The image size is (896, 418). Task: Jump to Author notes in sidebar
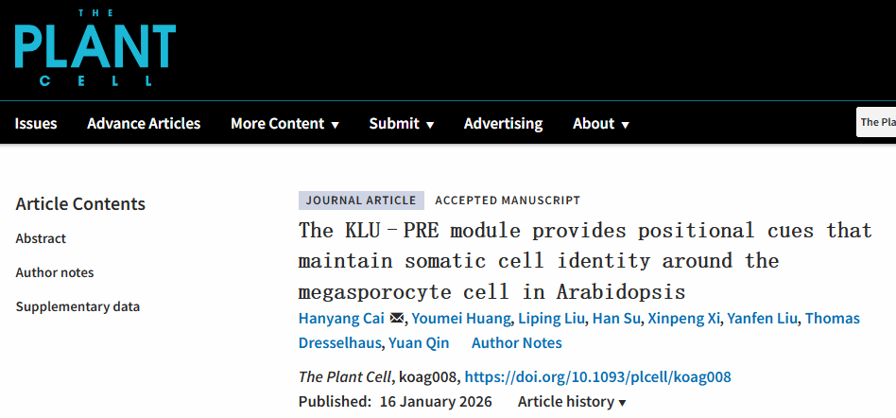(x=55, y=272)
